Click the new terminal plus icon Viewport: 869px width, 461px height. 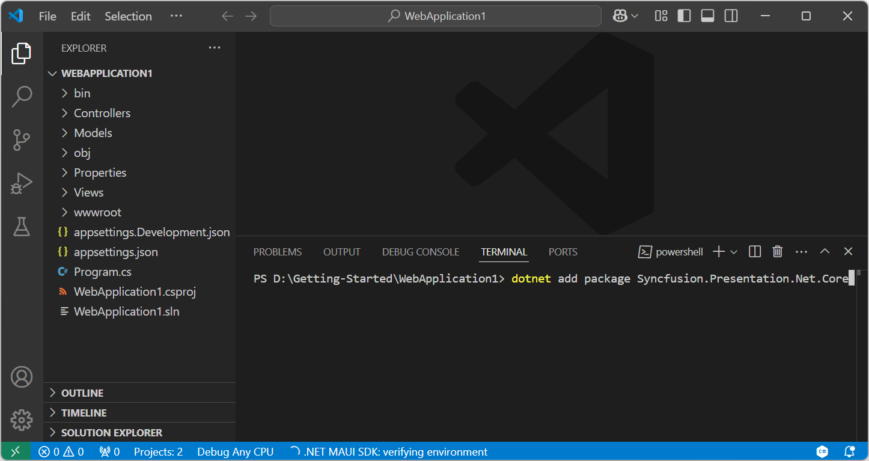719,252
